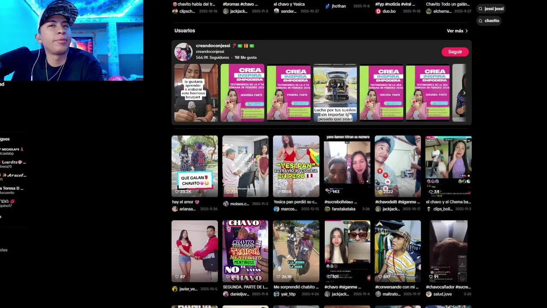
Task: Open 'el chavo y Yesica' caption at top
Action: tap(289, 4)
